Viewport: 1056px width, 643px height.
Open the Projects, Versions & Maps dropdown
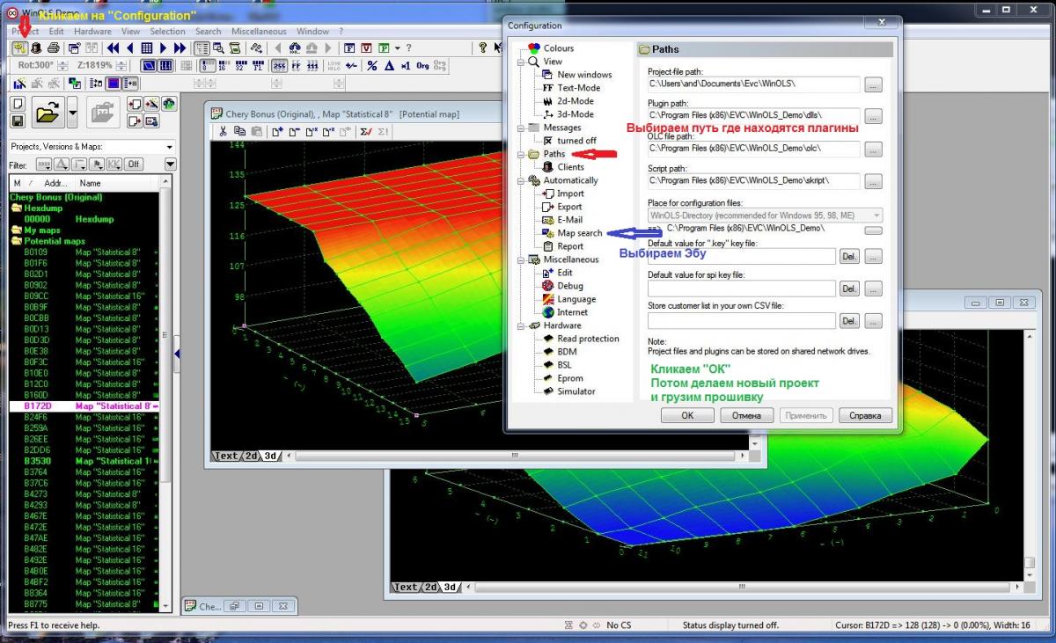[x=169, y=147]
